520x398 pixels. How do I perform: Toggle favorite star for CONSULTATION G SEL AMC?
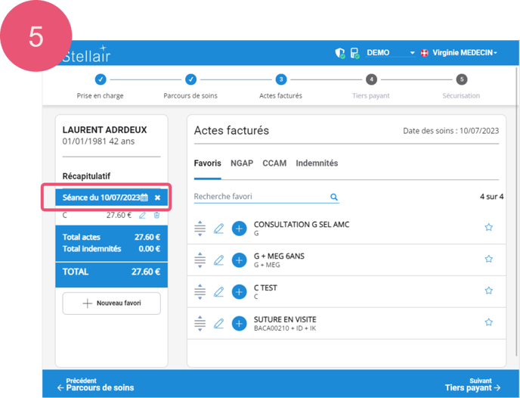coord(488,227)
